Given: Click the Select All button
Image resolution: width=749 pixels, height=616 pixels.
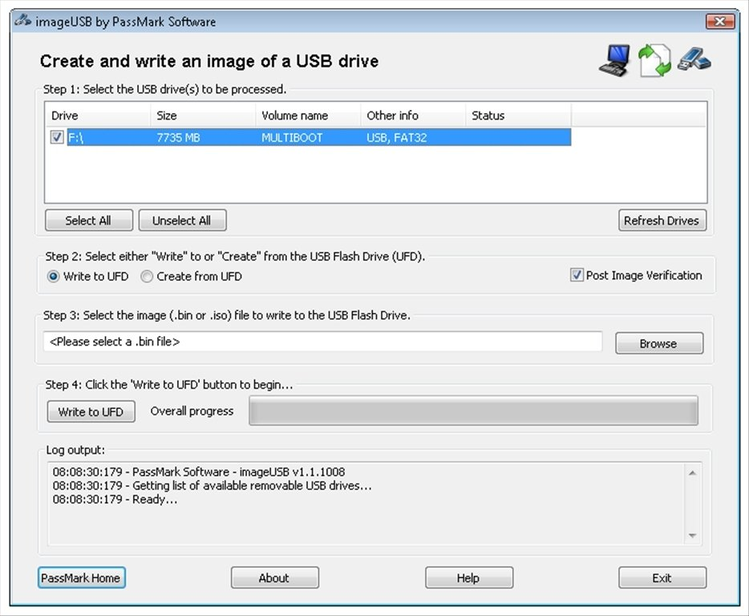Looking at the screenshot, I should [x=89, y=221].
